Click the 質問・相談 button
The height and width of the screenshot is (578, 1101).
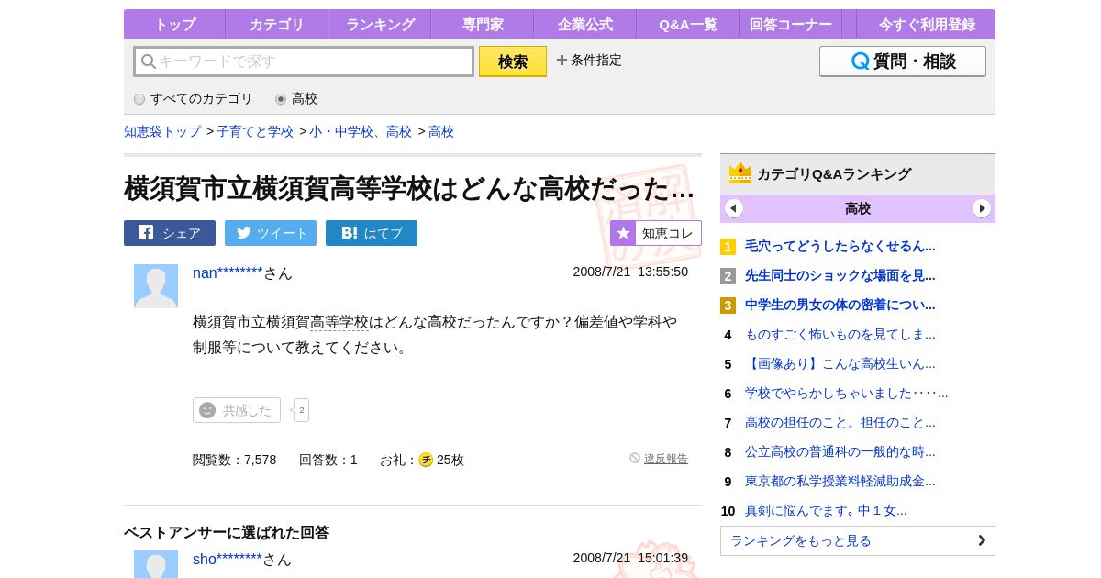[903, 61]
